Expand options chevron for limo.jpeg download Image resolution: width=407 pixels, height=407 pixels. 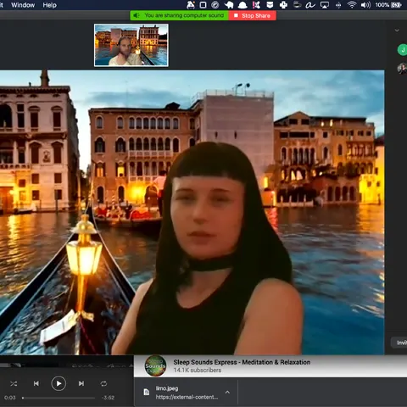coord(227,393)
